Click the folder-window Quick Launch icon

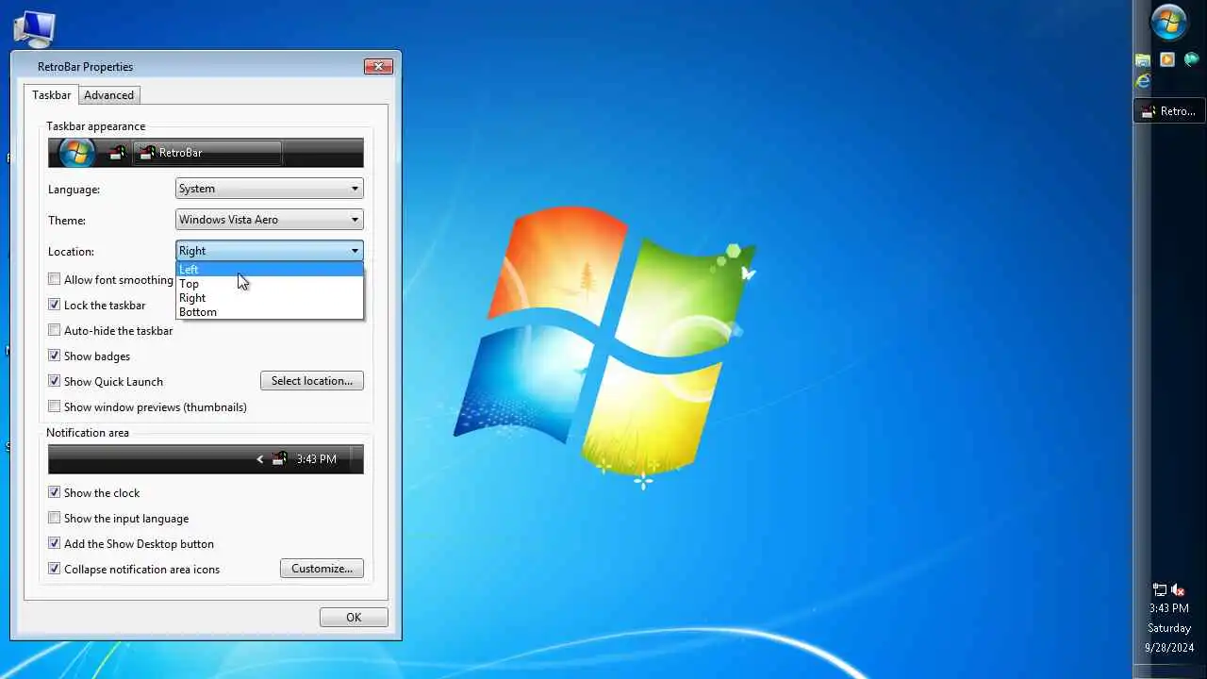click(1144, 59)
